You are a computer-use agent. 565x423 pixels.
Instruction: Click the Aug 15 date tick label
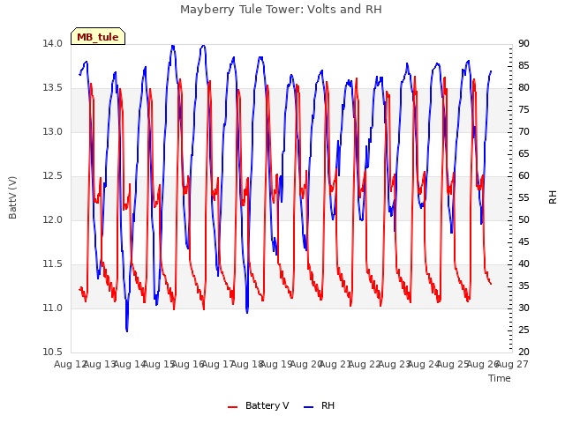(x=160, y=365)
